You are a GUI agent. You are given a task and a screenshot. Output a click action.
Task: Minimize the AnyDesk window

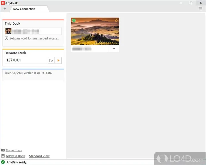pos(181,3)
